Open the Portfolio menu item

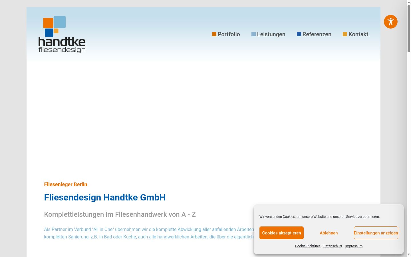(226, 34)
